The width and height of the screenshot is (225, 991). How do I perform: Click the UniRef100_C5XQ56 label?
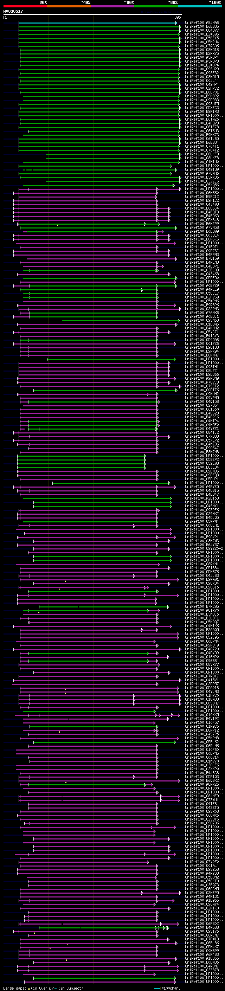[202, 185]
